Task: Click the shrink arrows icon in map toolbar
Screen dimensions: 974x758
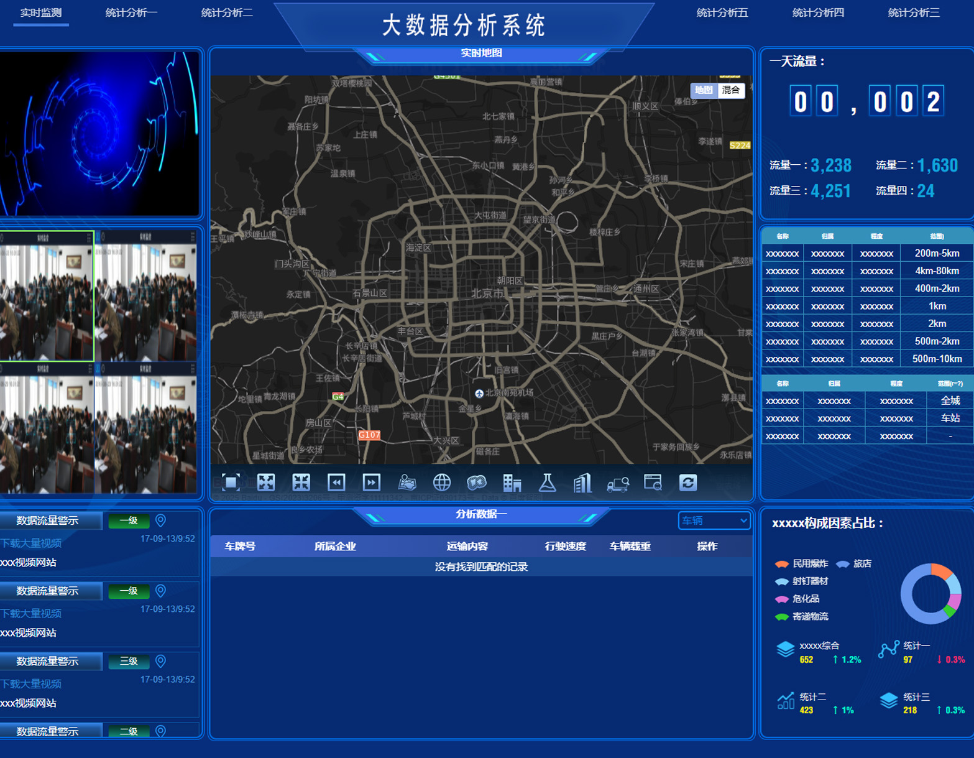Action: pyautogui.click(x=301, y=483)
